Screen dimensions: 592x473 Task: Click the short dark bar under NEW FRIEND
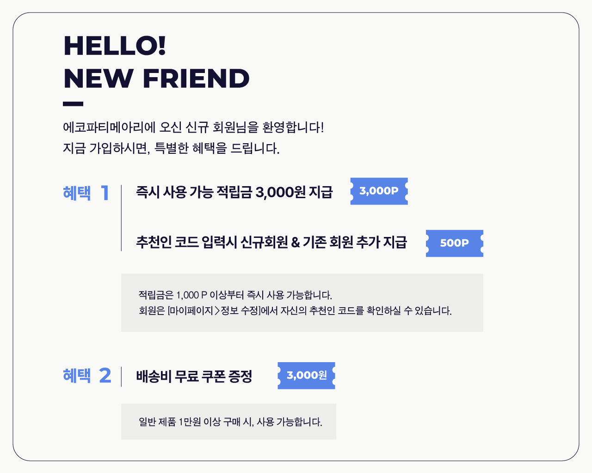click(73, 104)
